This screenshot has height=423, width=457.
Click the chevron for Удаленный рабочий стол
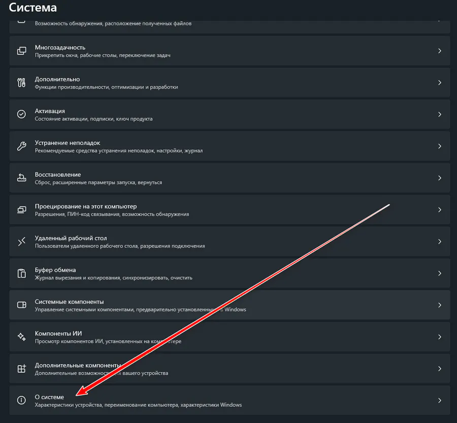pos(440,241)
